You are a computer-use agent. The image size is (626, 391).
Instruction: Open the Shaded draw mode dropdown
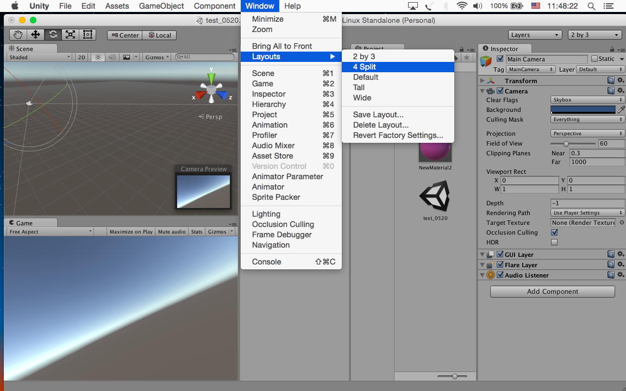39,57
